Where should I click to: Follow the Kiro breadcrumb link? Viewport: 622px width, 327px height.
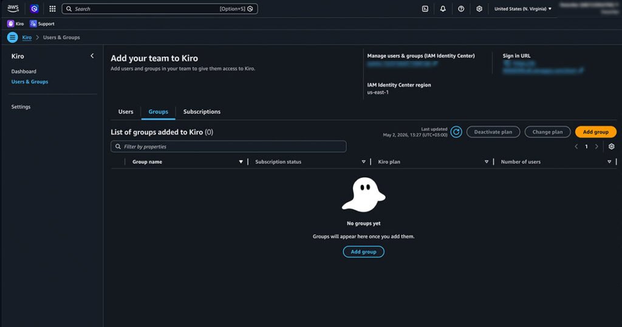click(x=27, y=37)
